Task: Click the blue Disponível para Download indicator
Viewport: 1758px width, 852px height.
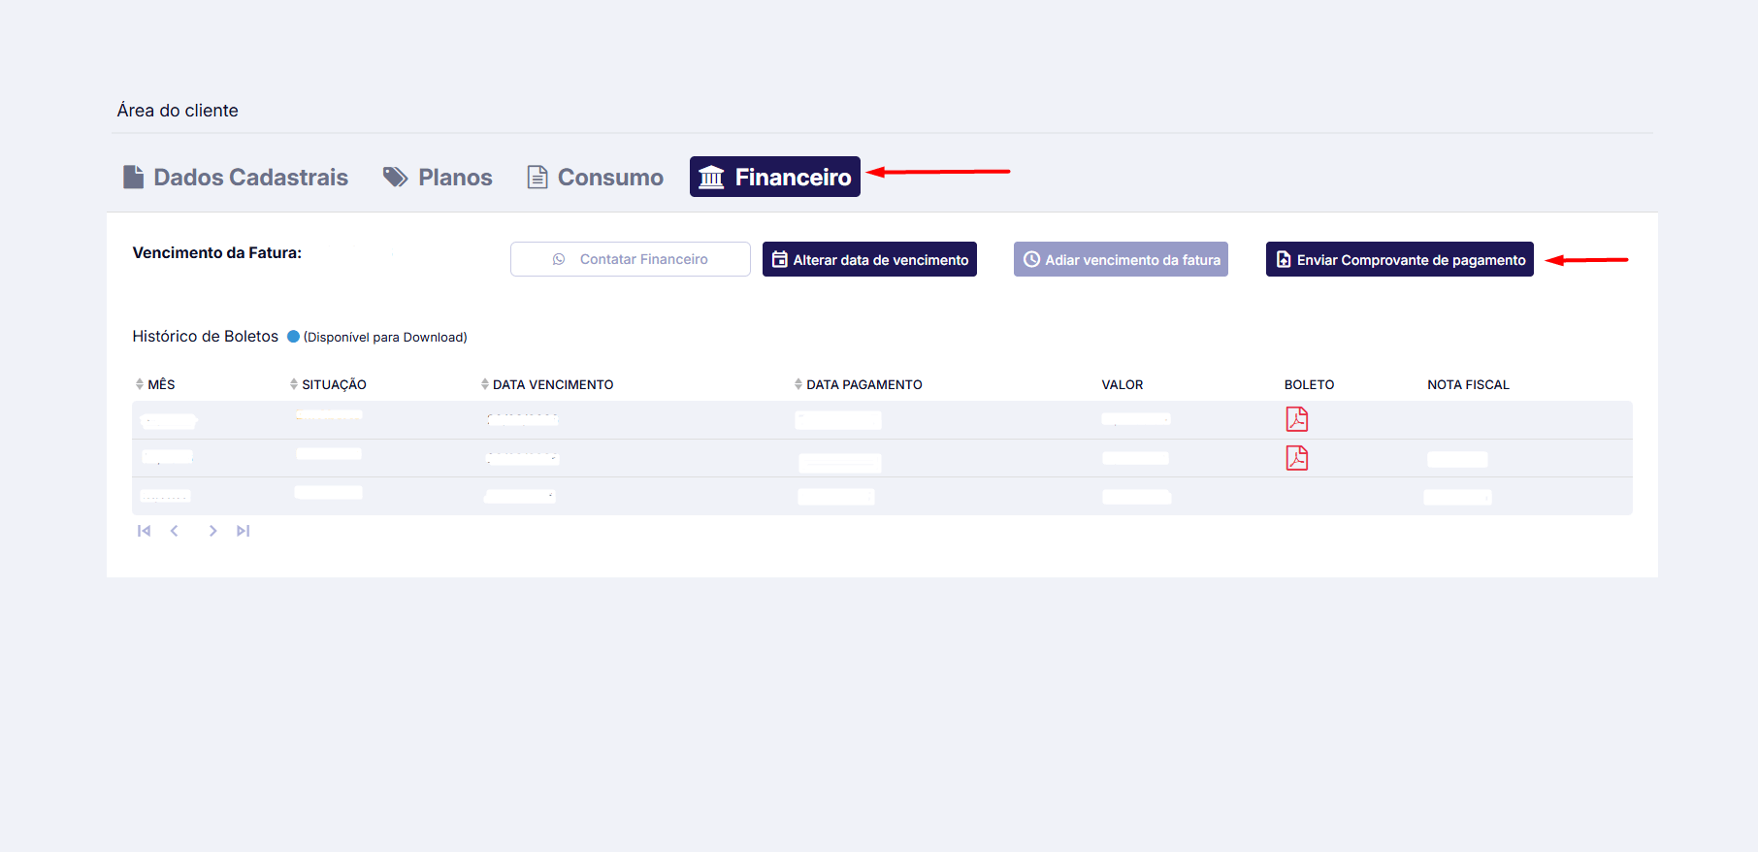Action: click(x=293, y=337)
